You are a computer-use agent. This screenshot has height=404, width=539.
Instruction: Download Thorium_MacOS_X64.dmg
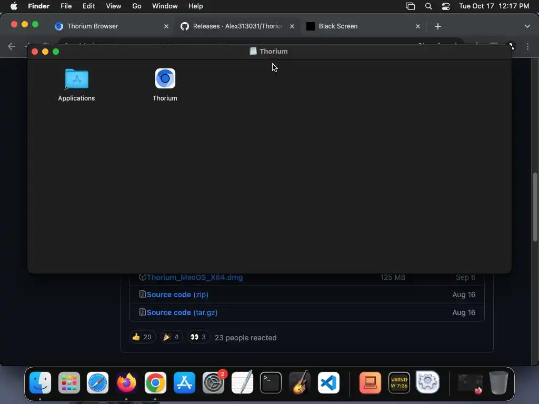(x=195, y=277)
